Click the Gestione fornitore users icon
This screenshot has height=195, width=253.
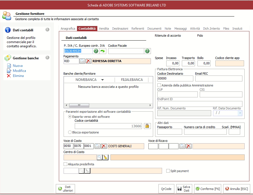tap(7, 16)
